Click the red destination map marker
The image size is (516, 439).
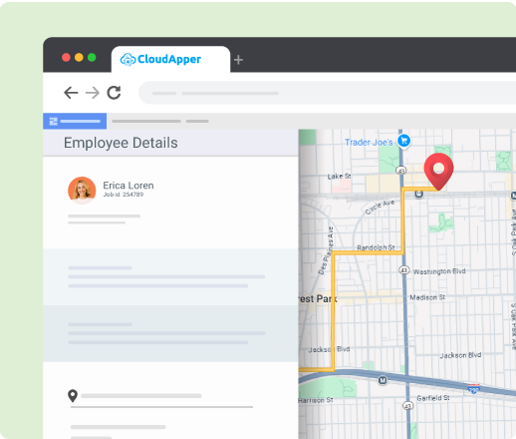click(438, 172)
